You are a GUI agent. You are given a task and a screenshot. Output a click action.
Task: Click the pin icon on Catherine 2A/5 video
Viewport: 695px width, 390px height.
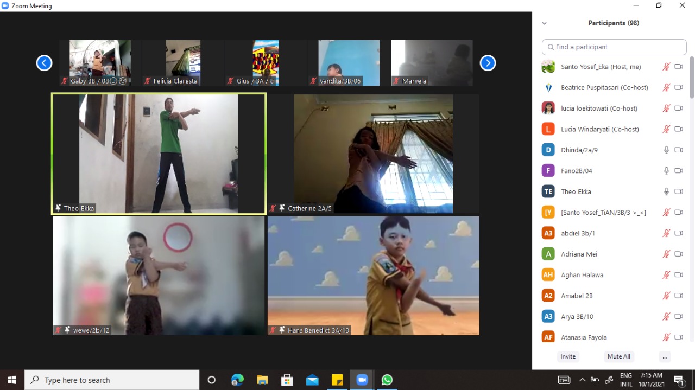pyautogui.click(x=282, y=208)
